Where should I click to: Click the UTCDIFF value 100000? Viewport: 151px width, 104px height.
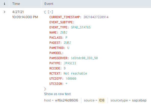[71, 79]
